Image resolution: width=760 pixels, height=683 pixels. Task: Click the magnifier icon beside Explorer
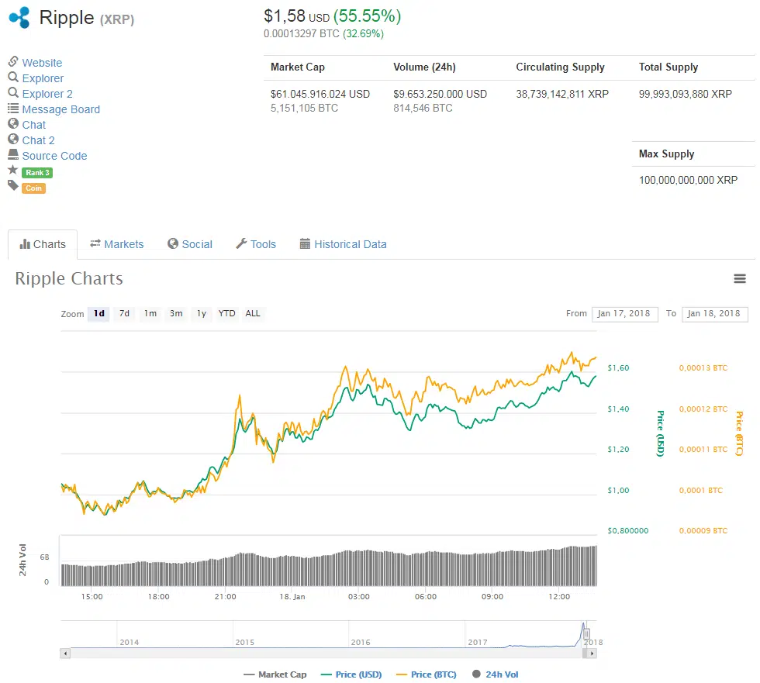[13, 77]
